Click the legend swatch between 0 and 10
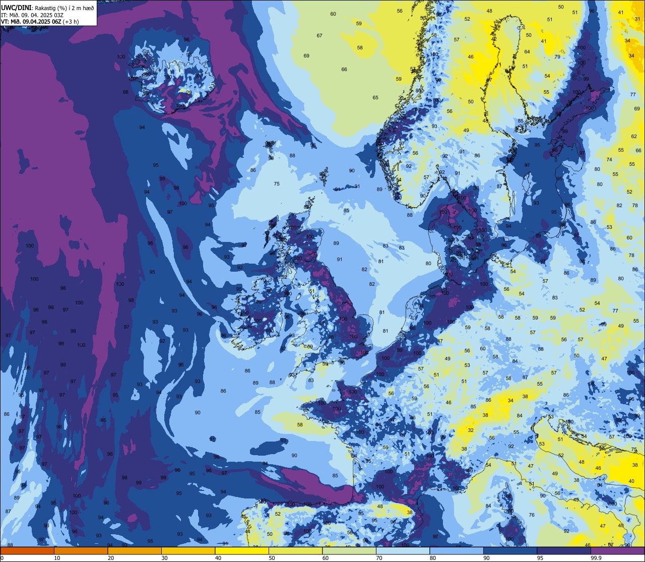645x562 pixels. pyautogui.click(x=27, y=551)
